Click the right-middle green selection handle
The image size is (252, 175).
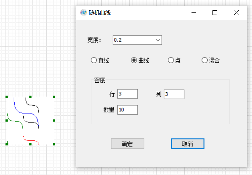[x=54, y=121]
